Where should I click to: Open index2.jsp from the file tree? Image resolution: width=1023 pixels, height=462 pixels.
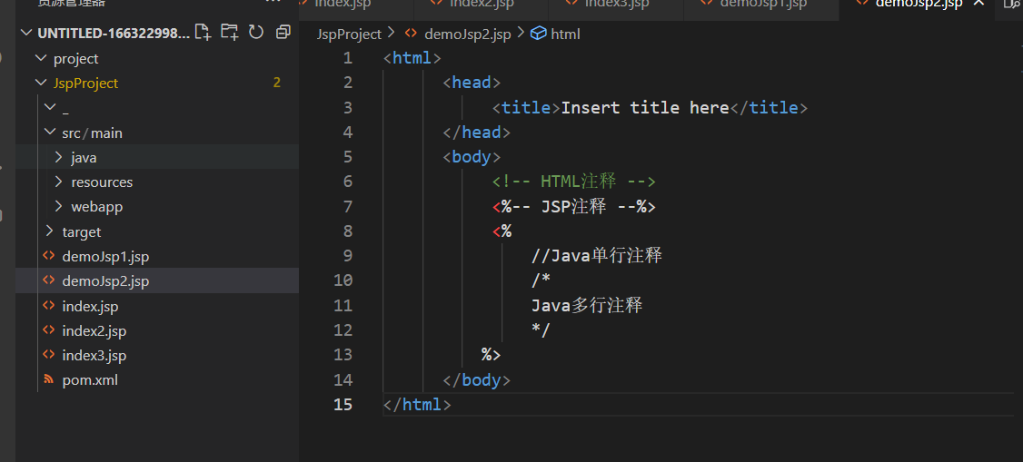[x=94, y=330]
